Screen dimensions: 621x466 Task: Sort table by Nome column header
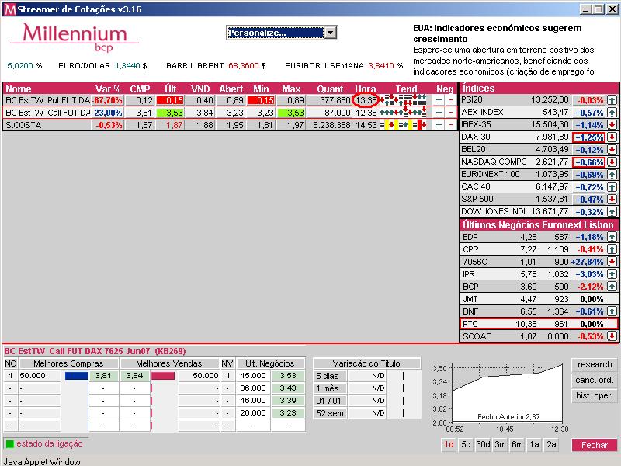coord(18,89)
